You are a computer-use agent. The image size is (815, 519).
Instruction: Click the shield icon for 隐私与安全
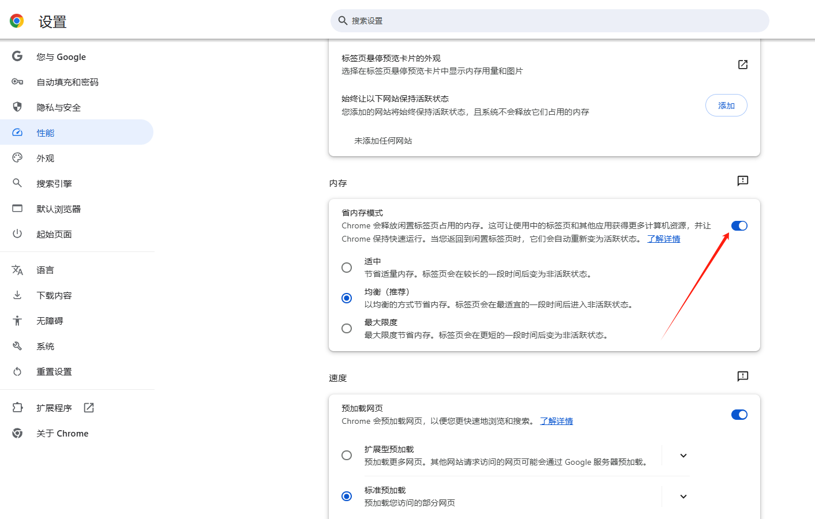tap(17, 107)
